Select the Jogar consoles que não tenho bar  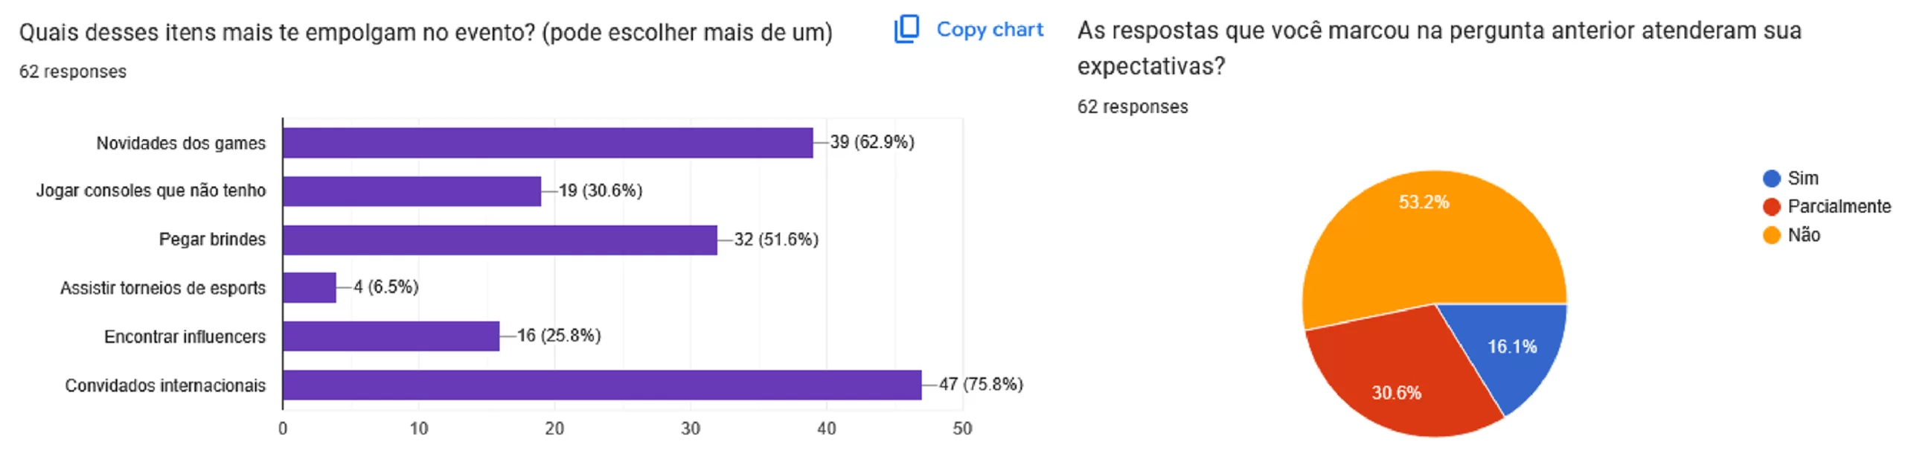tap(412, 191)
